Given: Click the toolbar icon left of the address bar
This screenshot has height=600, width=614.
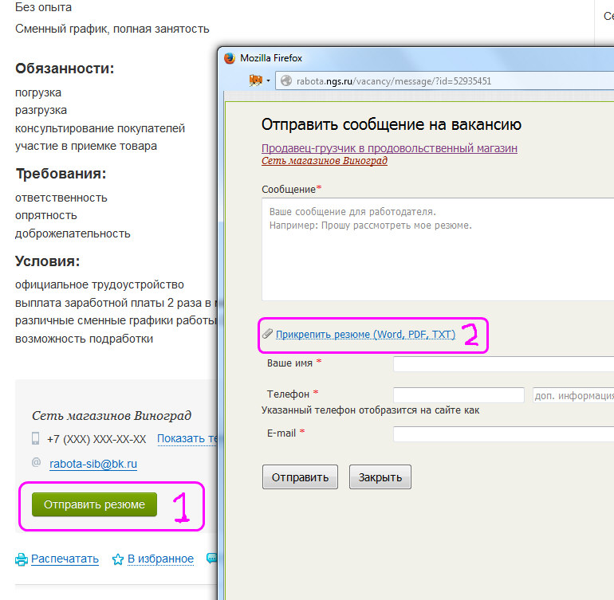Looking at the screenshot, I should coord(256,80).
